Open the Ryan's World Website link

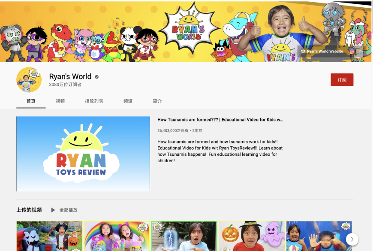coord(325,51)
